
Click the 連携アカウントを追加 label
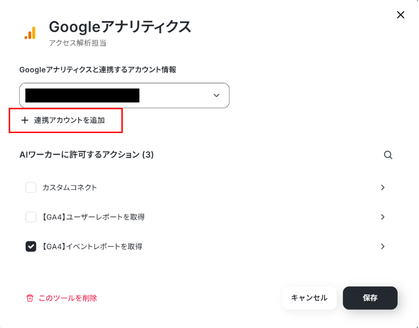pos(69,120)
